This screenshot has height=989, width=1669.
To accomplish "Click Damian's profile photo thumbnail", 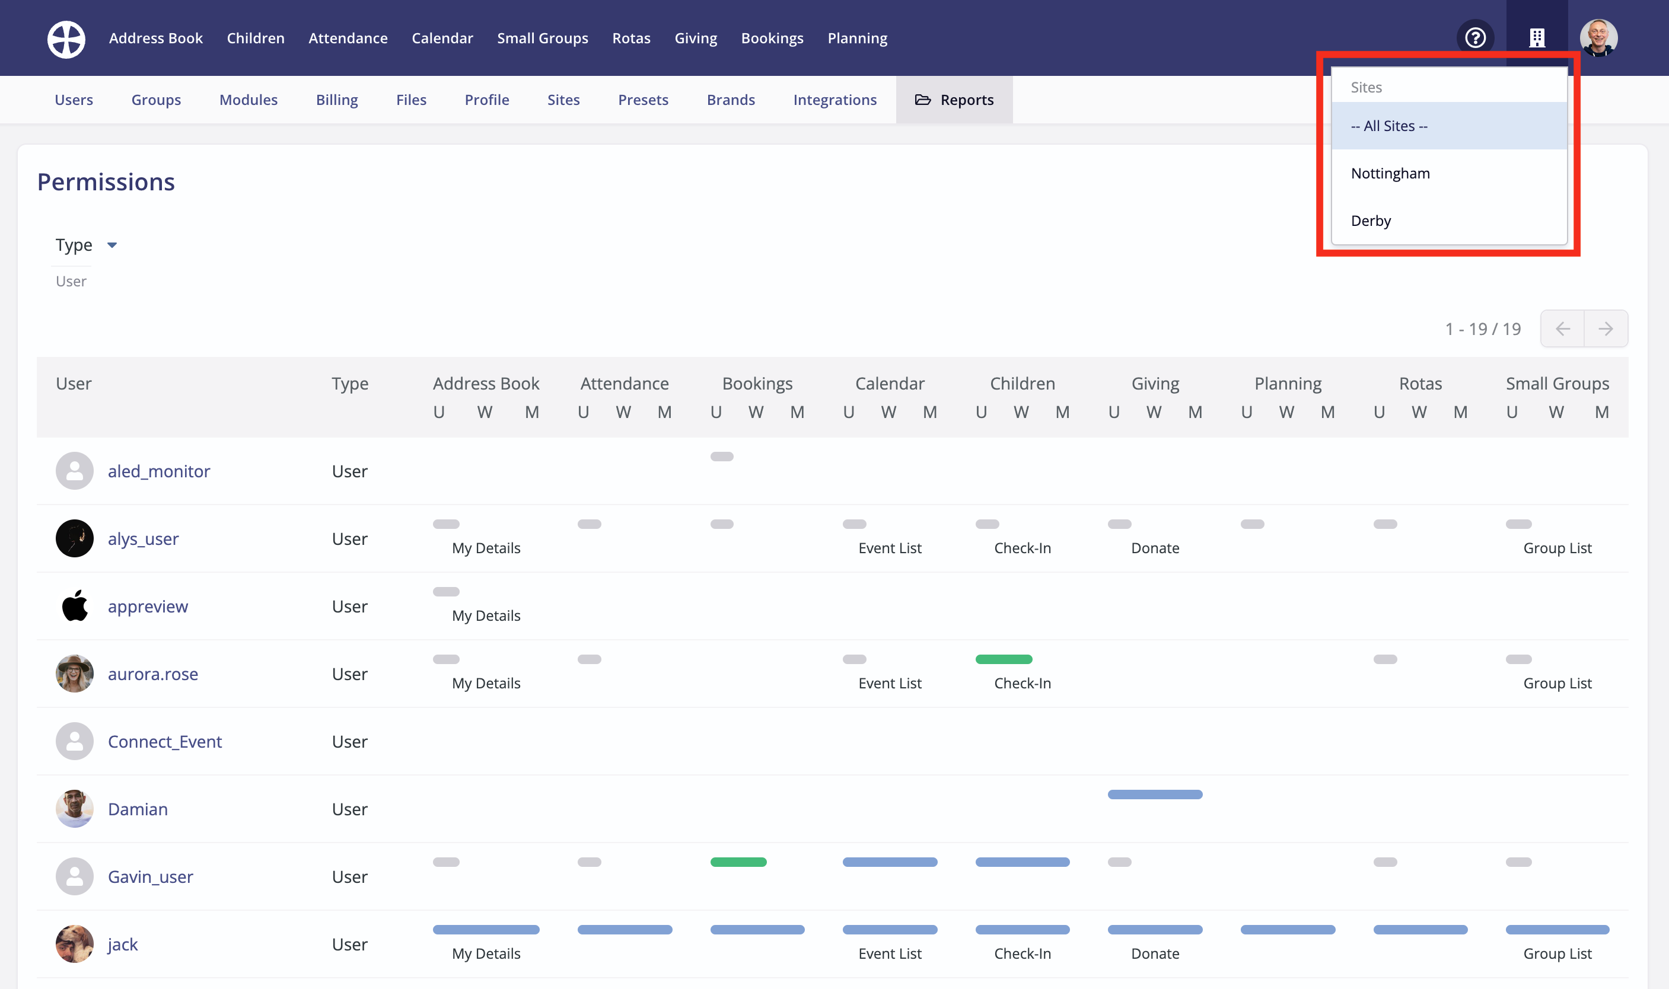I will click(74, 808).
